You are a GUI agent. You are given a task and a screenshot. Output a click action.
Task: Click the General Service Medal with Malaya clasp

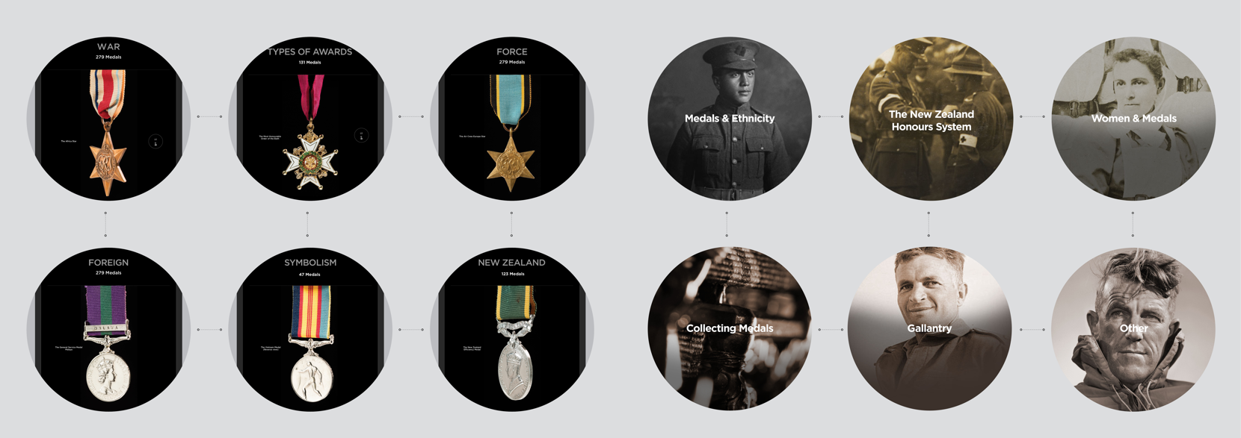click(x=108, y=345)
